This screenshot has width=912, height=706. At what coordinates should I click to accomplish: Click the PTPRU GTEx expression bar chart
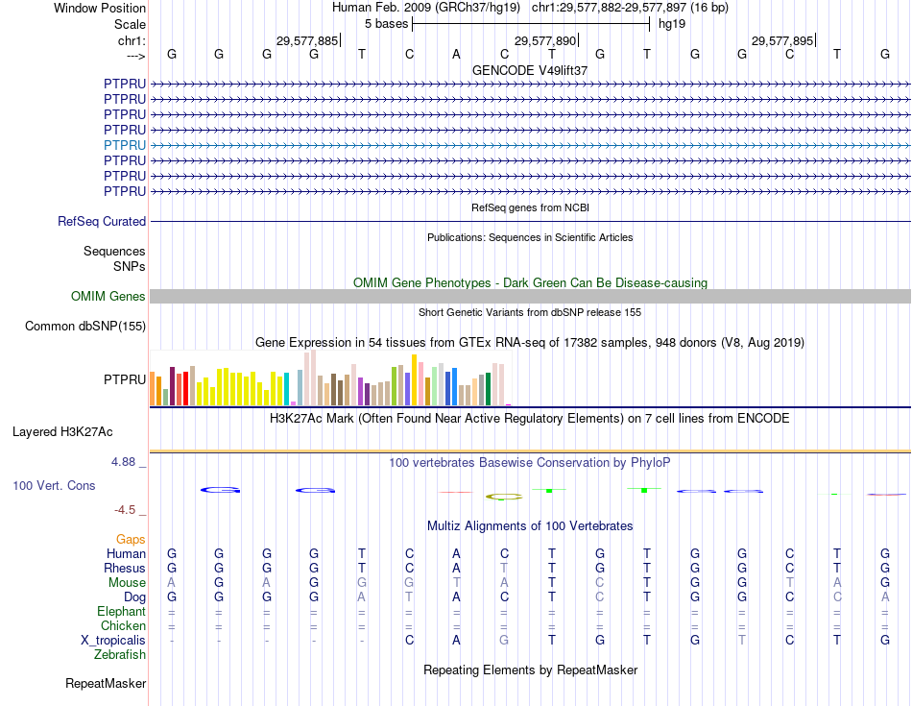click(330, 379)
